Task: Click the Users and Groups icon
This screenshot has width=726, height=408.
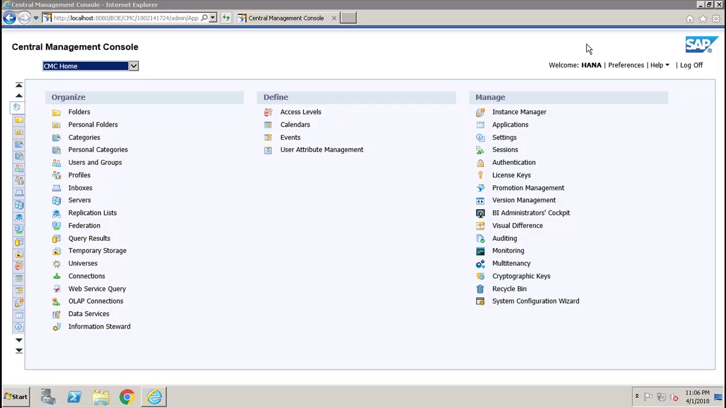Action: point(56,163)
